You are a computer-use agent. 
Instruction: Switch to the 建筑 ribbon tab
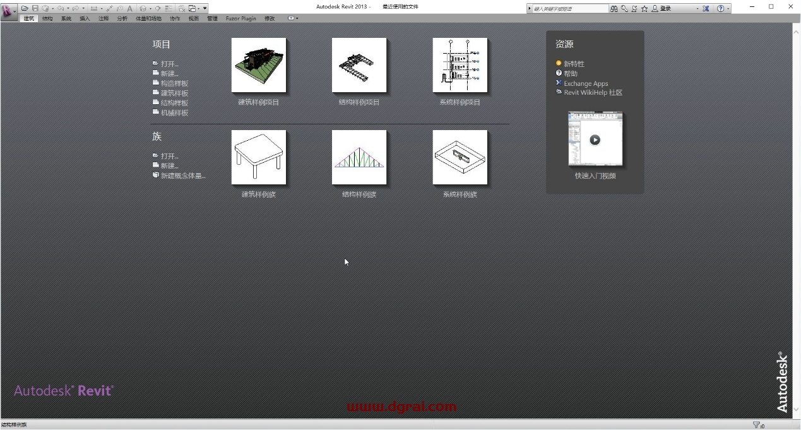tap(28, 18)
